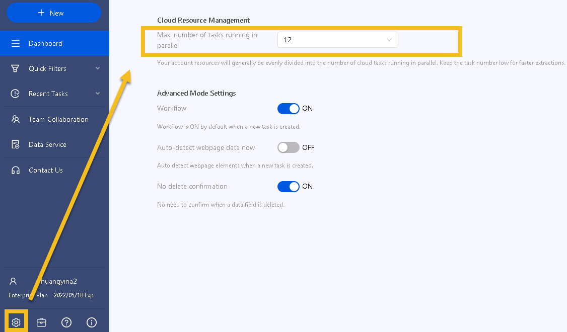Go to Dashboard in the sidebar
Screen dimensions: 567x332
point(54,43)
